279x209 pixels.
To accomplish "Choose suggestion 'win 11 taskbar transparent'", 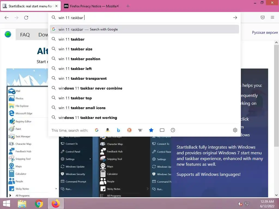I will [144, 78].
